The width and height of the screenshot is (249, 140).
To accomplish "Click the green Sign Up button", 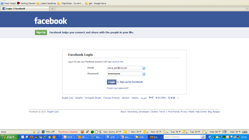I will click(41, 32).
